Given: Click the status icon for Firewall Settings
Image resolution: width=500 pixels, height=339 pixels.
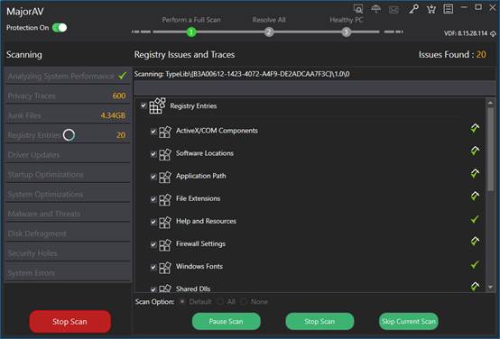Looking at the screenshot, I should point(475,242).
